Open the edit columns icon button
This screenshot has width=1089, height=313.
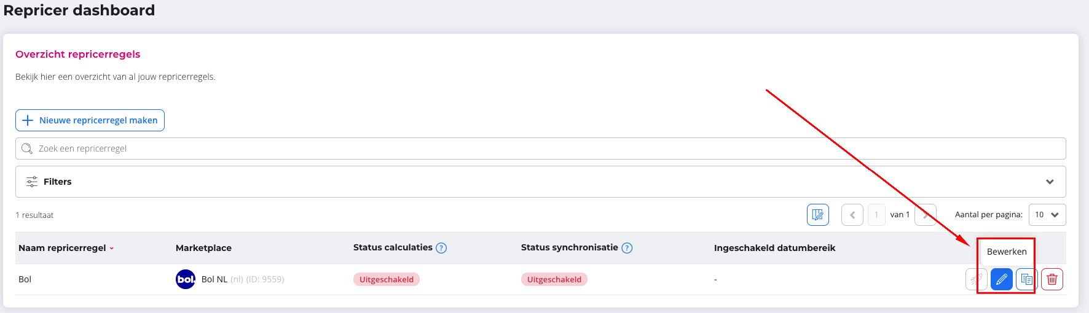click(x=817, y=215)
